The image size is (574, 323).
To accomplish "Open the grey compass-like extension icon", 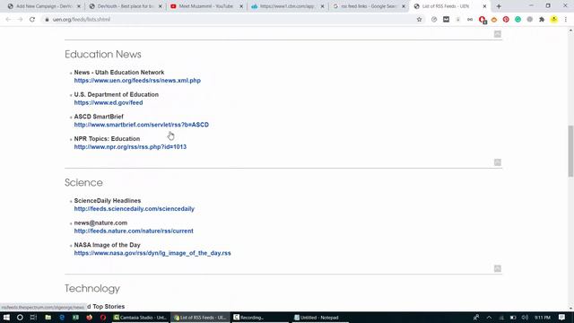I will [x=434, y=20].
